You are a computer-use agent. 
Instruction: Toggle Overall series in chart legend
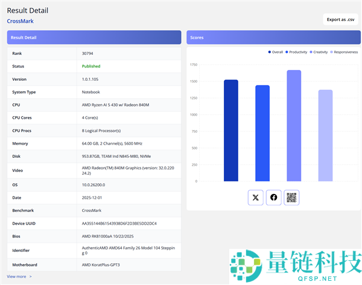click(275, 52)
